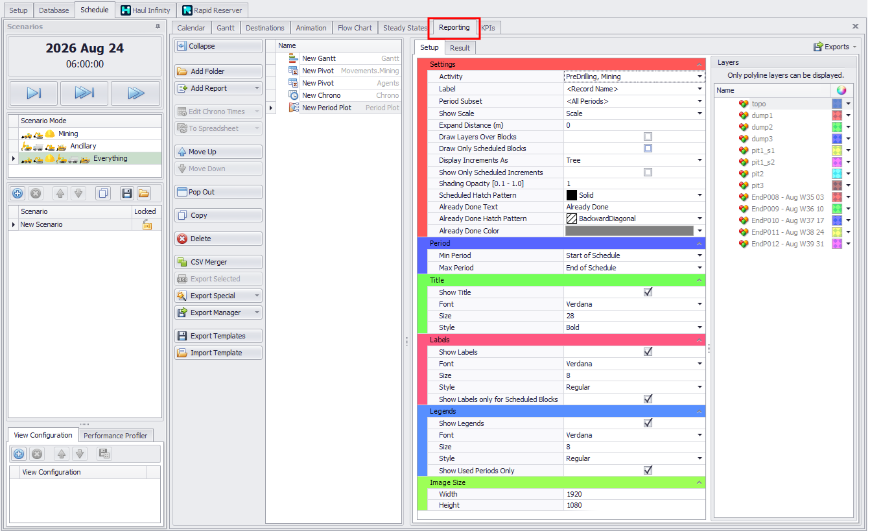This screenshot has width=870, height=531.
Task: Click the Export Templates button
Action: (218, 336)
